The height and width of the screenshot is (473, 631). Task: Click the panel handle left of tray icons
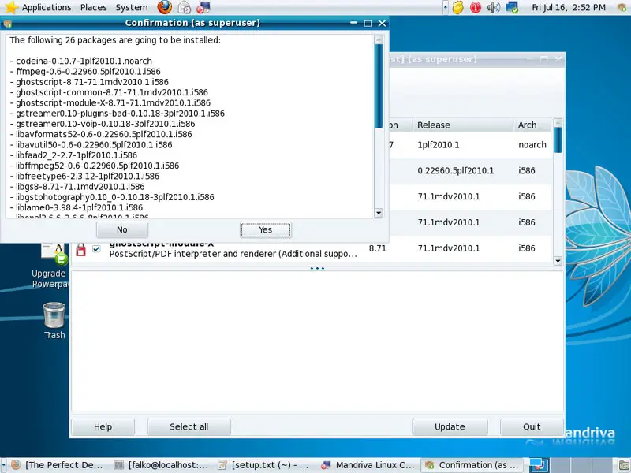click(445, 7)
